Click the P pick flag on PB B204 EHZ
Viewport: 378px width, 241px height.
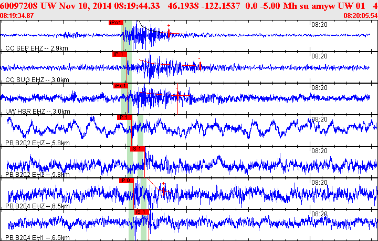point(126,180)
